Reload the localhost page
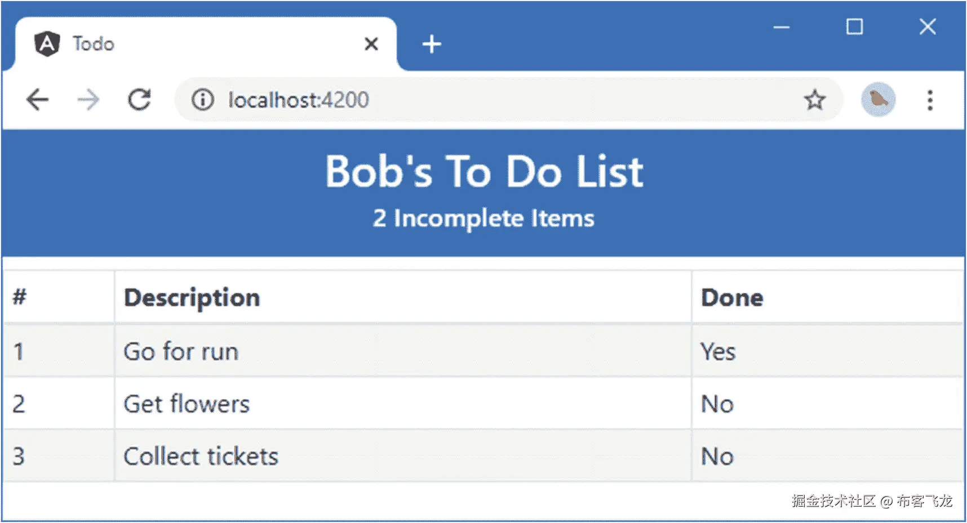The height and width of the screenshot is (523, 967). tap(139, 100)
